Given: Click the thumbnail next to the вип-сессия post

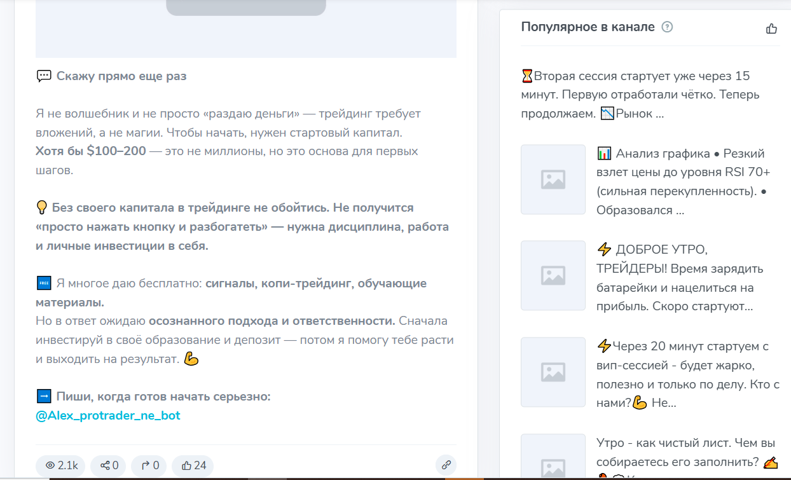Looking at the screenshot, I should 553,372.
